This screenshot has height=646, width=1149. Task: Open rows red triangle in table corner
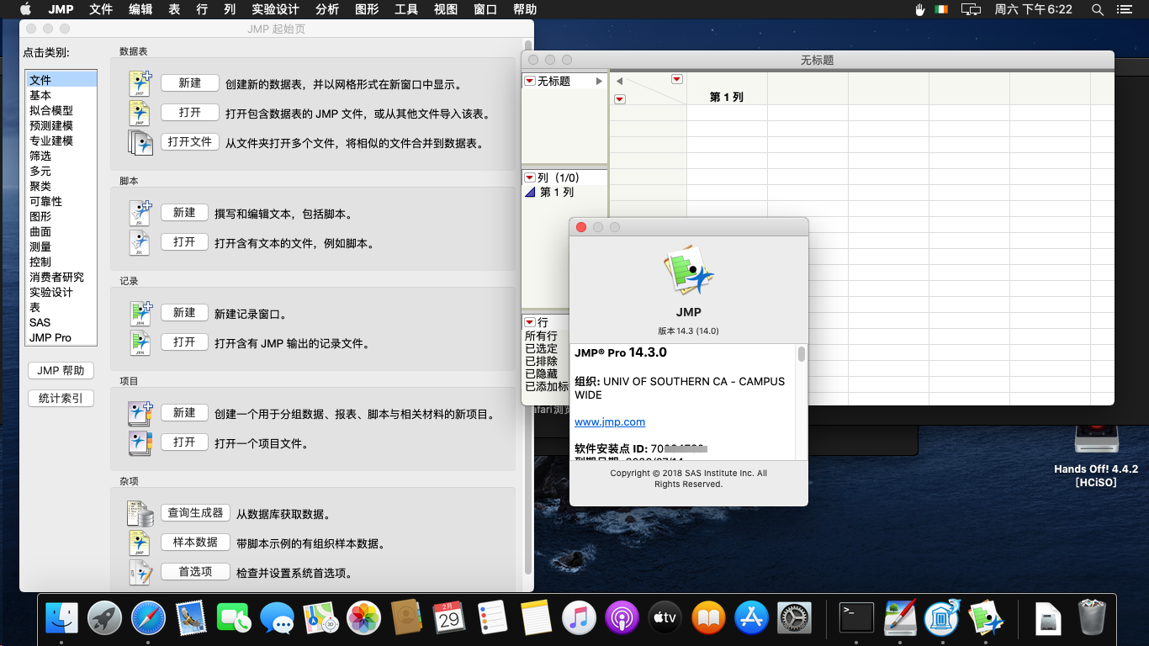coord(620,99)
